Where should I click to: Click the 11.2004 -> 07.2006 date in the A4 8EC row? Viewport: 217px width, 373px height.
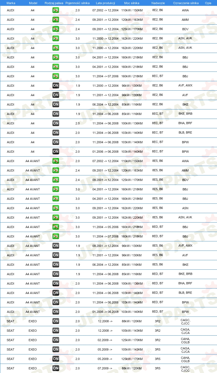tap(105, 76)
